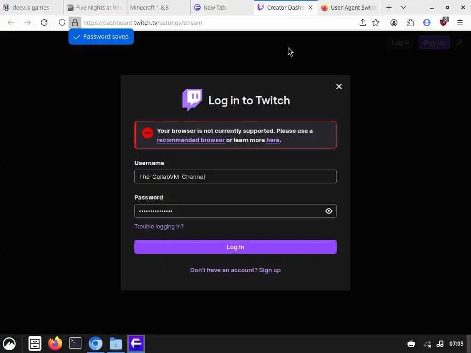Focus the Username input field
Viewport: 471px width, 353px height.
(x=235, y=176)
